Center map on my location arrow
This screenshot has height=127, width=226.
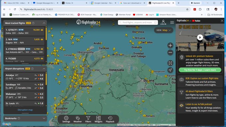170,70
